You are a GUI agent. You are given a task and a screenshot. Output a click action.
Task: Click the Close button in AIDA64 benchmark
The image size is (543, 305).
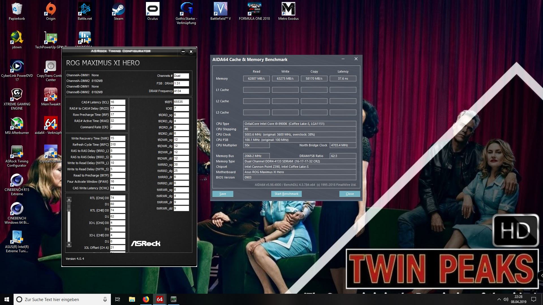point(350,194)
